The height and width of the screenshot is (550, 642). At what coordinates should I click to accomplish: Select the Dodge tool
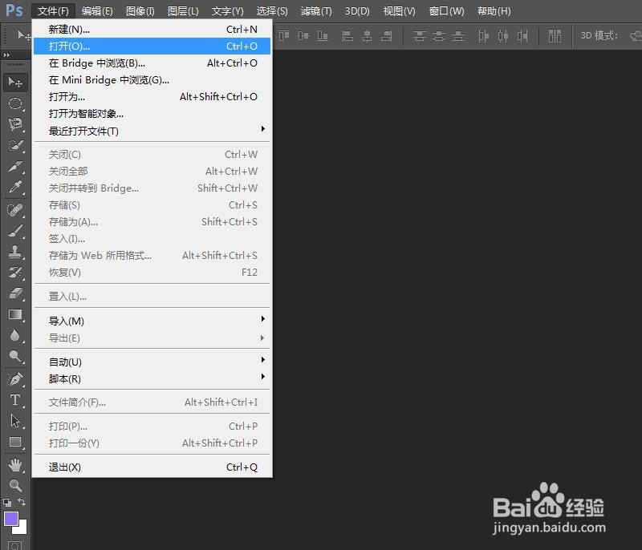tap(15, 356)
